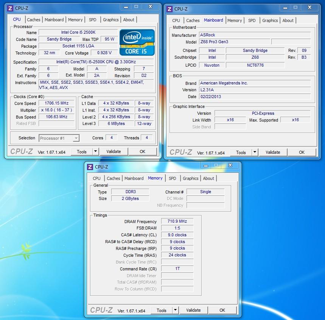325x320 pixels.
Task: Click the package value 'Socket 1155 LGA'
Action: (78, 46)
